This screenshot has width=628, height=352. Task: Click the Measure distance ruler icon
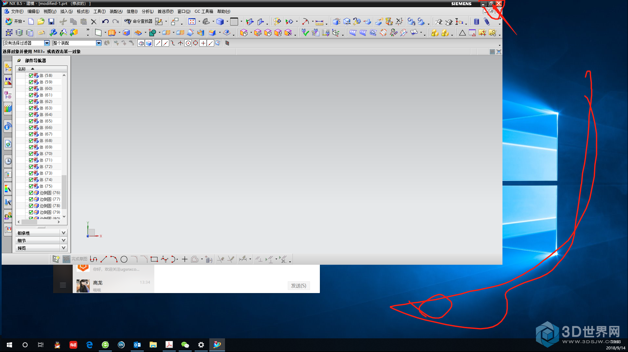(319, 22)
